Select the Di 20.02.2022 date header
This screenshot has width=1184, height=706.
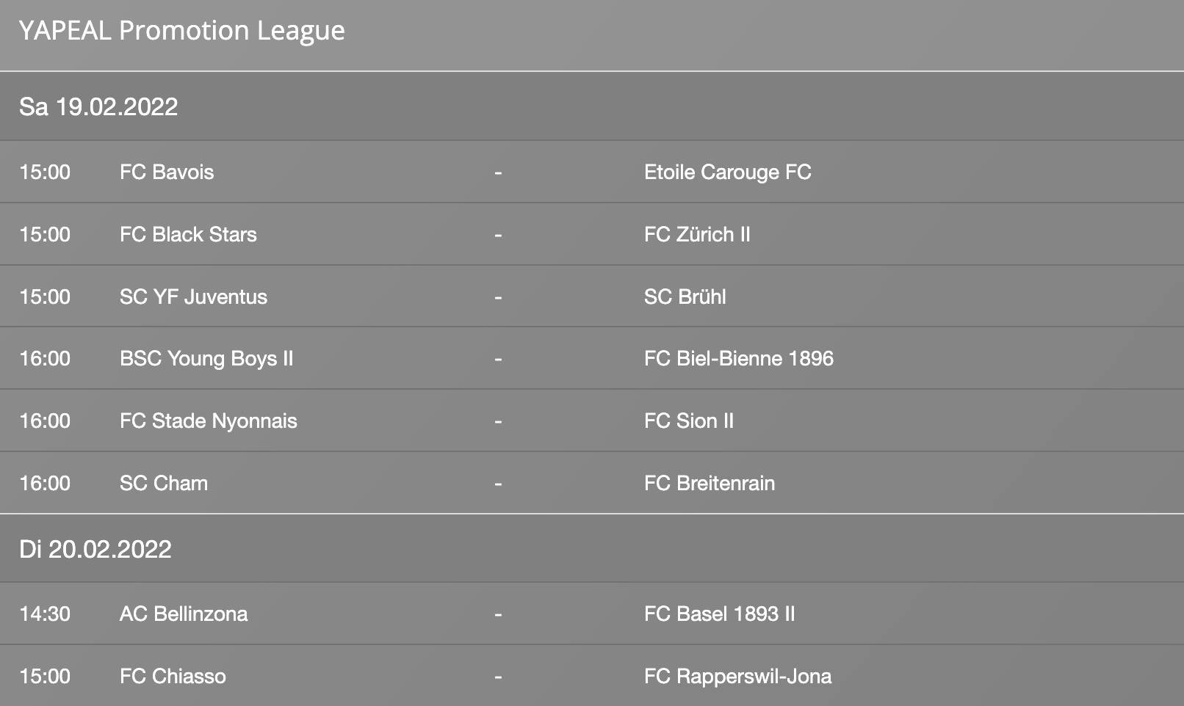(x=95, y=550)
